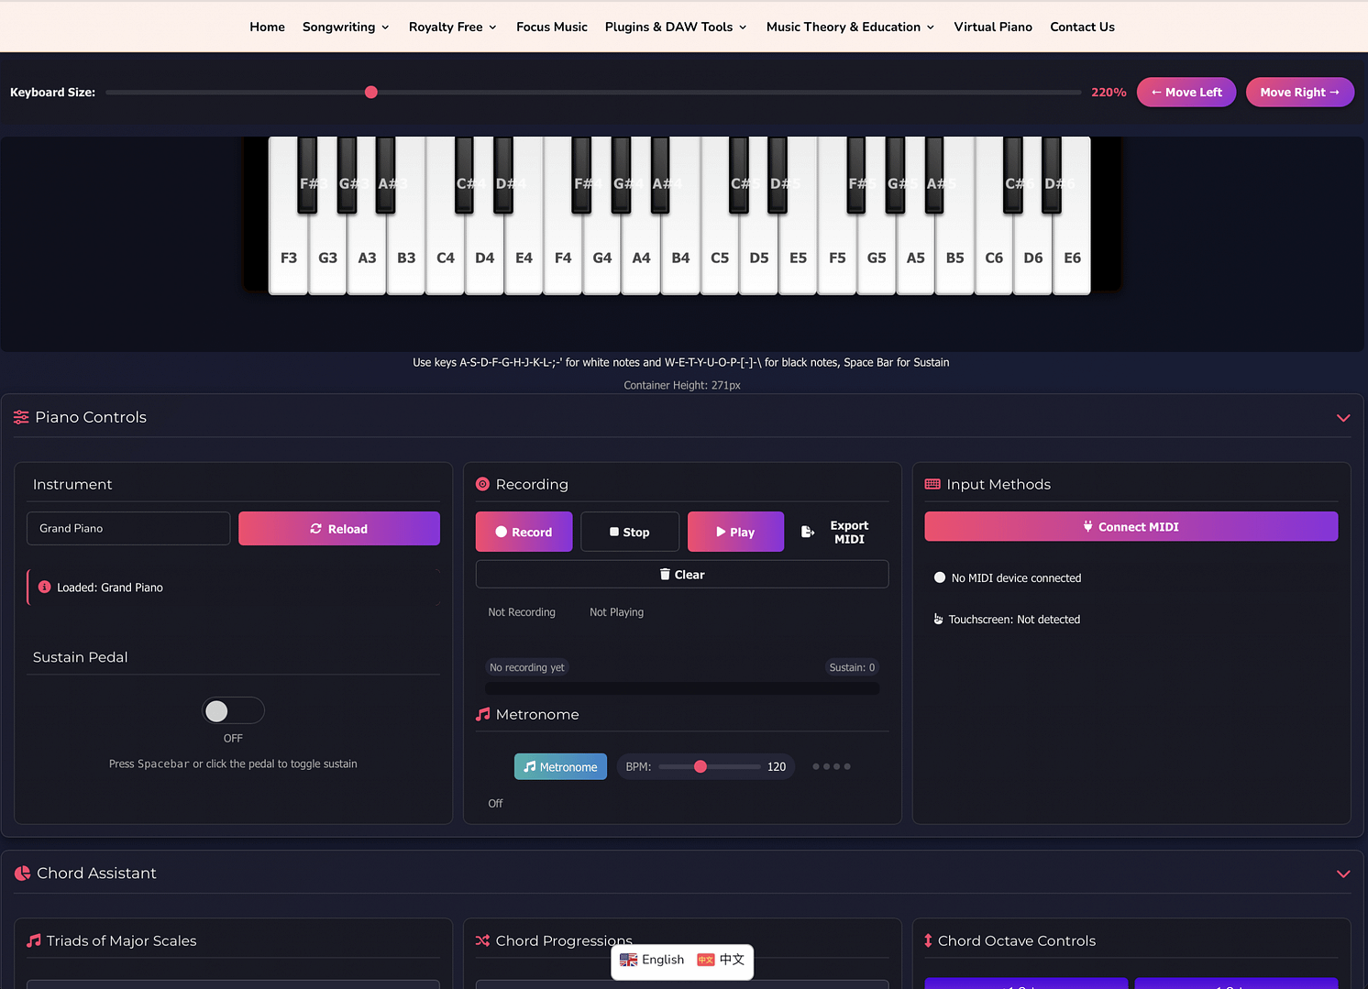1368x989 pixels.
Task: Click the Export MIDI file icon
Action: click(x=808, y=532)
